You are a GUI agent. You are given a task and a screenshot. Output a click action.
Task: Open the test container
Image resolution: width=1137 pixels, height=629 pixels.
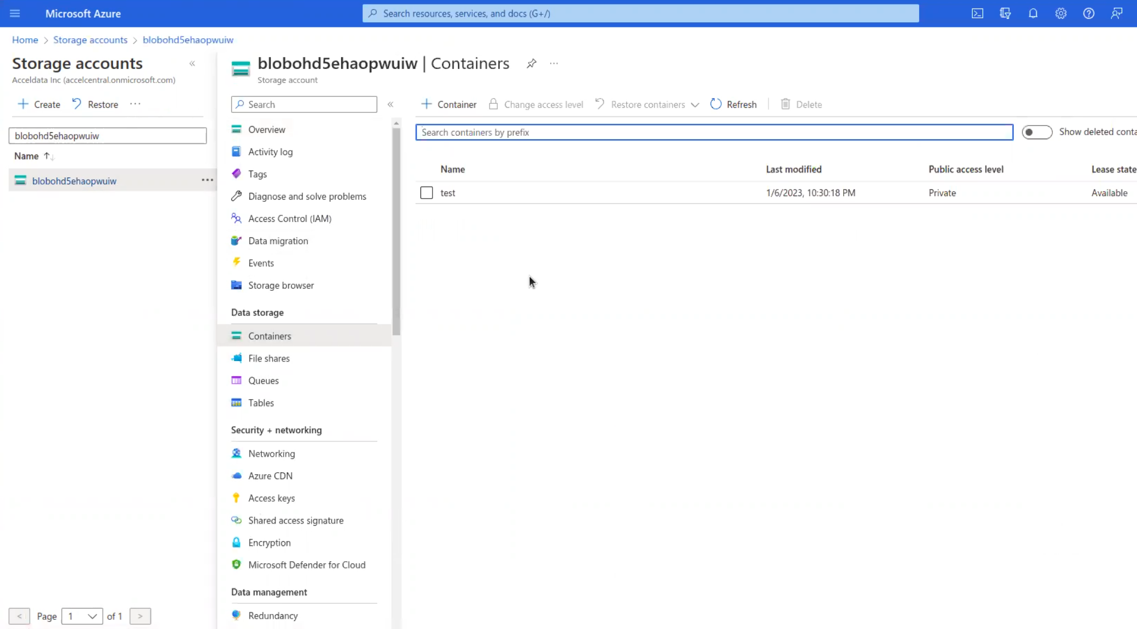click(x=448, y=193)
